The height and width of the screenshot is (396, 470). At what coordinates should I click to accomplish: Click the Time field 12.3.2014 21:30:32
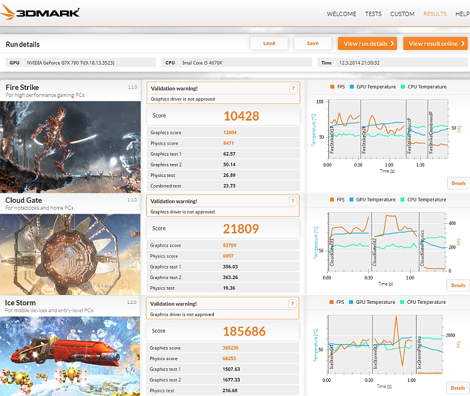(401, 63)
